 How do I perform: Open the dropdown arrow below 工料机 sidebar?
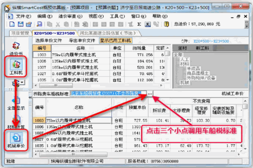point(22,82)
